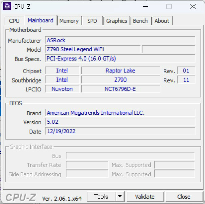
Task: Open the About tab
Action: tap(162, 21)
